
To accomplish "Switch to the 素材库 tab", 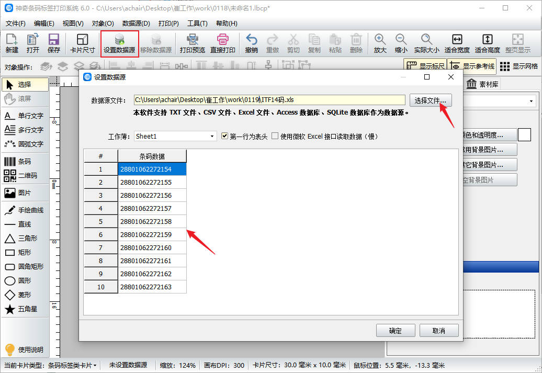I will [x=482, y=84].
